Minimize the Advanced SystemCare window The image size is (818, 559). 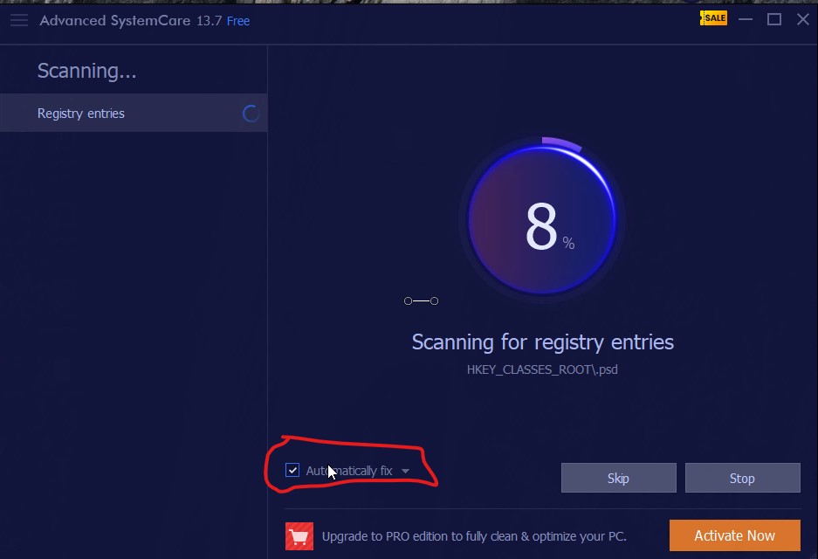click(746, 20)
